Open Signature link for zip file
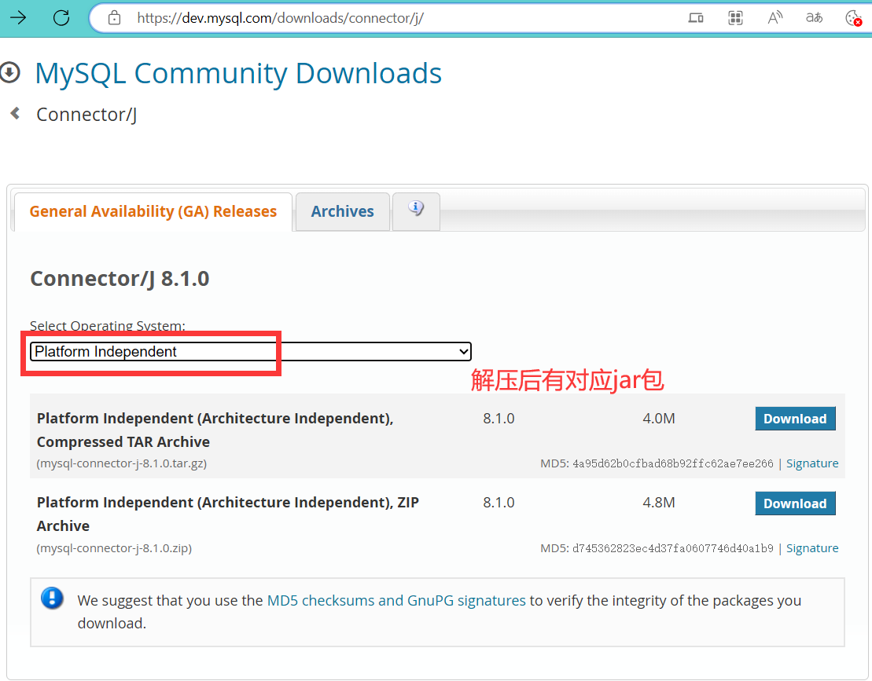Image resolution: width=872 pixels, height=681 pixels. click(x=812, y=548)
